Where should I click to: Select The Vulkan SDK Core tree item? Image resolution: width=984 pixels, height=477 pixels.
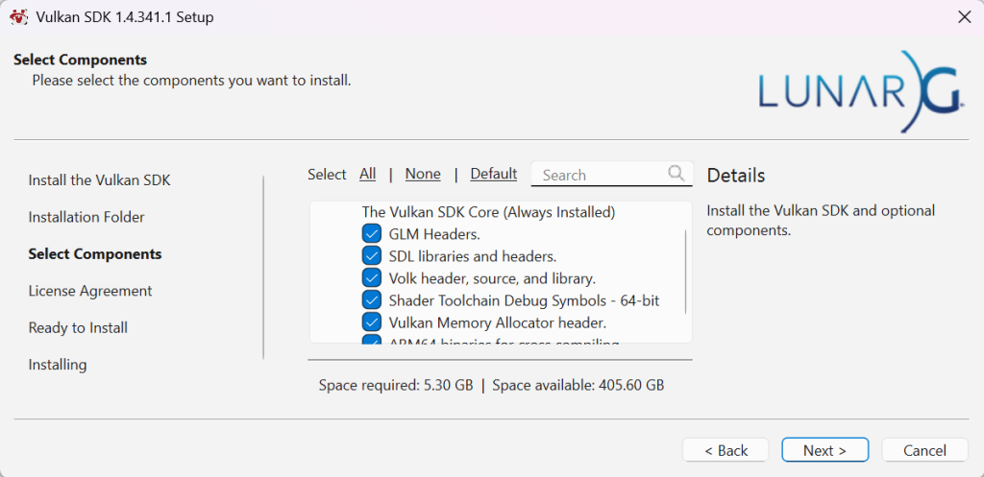point(487,211)
